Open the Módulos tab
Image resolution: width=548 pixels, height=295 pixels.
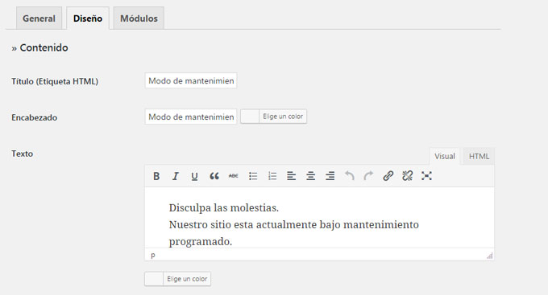coord(139,18)
